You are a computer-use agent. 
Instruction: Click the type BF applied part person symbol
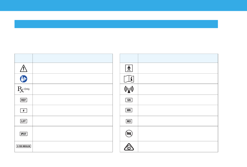(x=129, y=68)
